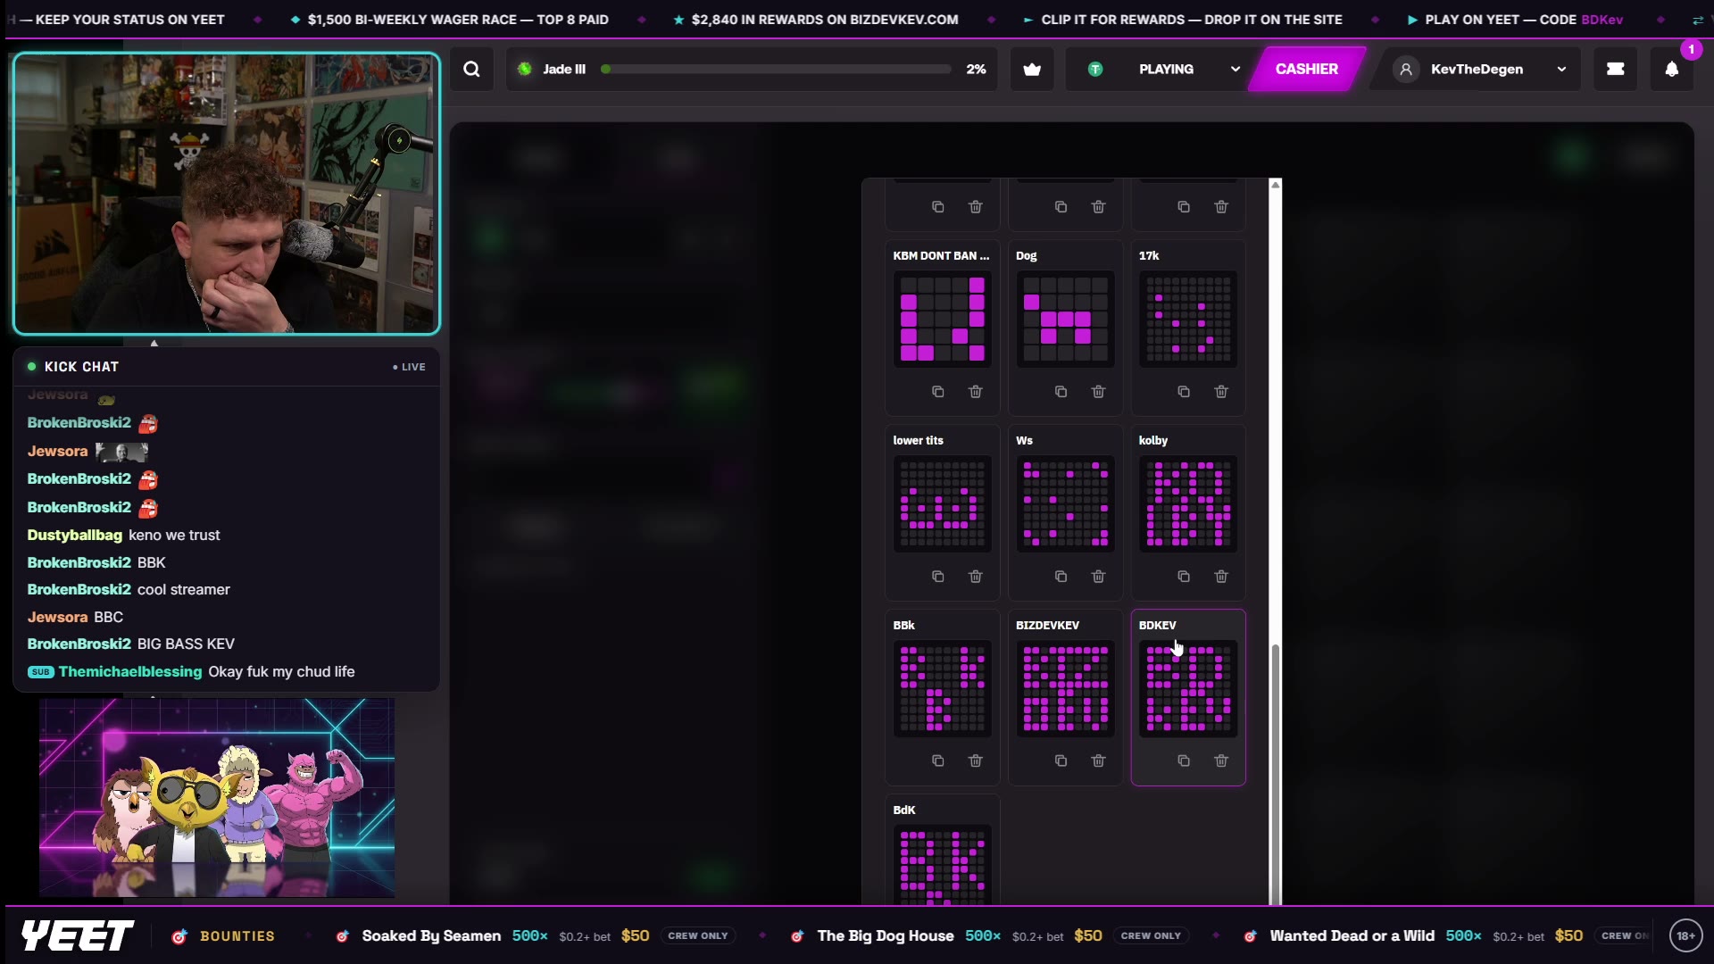The width and height of the screenshot is (1714, 964).
Task: Select the Dog pattern grid
Action: tap(1066, 320)
